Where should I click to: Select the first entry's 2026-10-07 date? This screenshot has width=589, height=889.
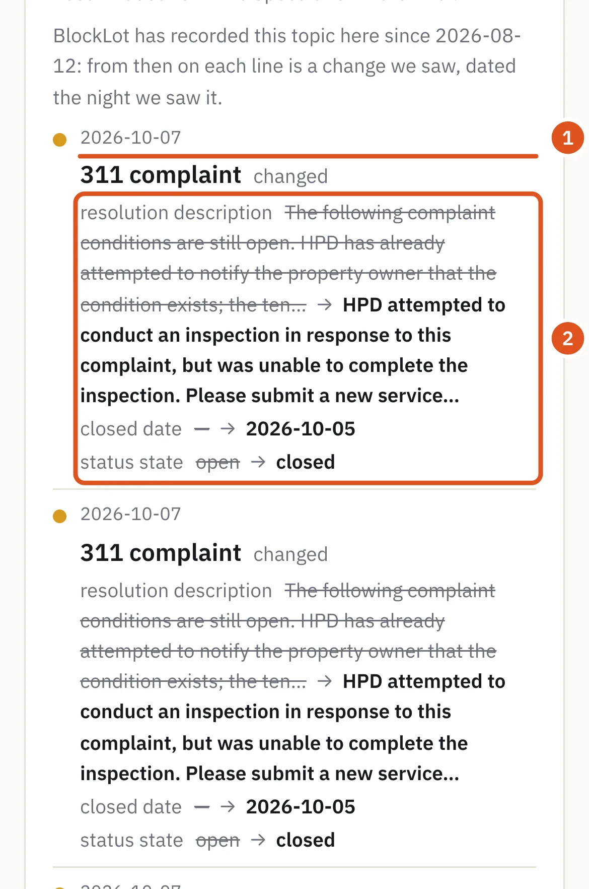(130, 138)
